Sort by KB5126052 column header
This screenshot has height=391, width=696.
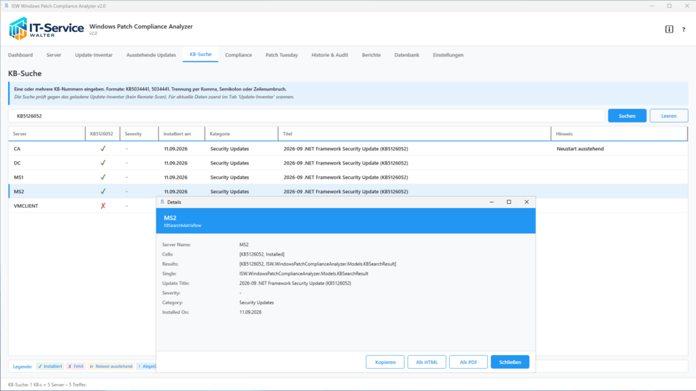(x=103, y=134)
